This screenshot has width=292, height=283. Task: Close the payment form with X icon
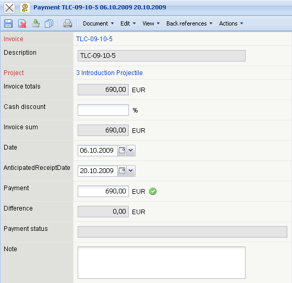click(x=9, y=8)
